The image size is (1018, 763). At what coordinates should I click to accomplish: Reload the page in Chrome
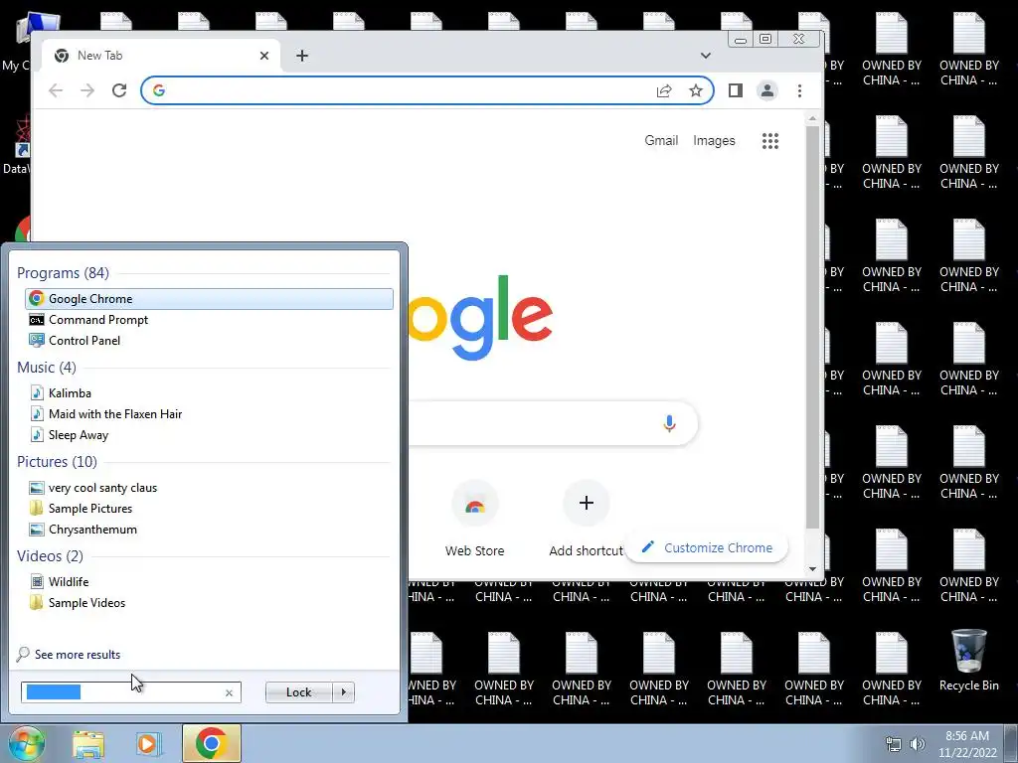(x=119, y=90)
